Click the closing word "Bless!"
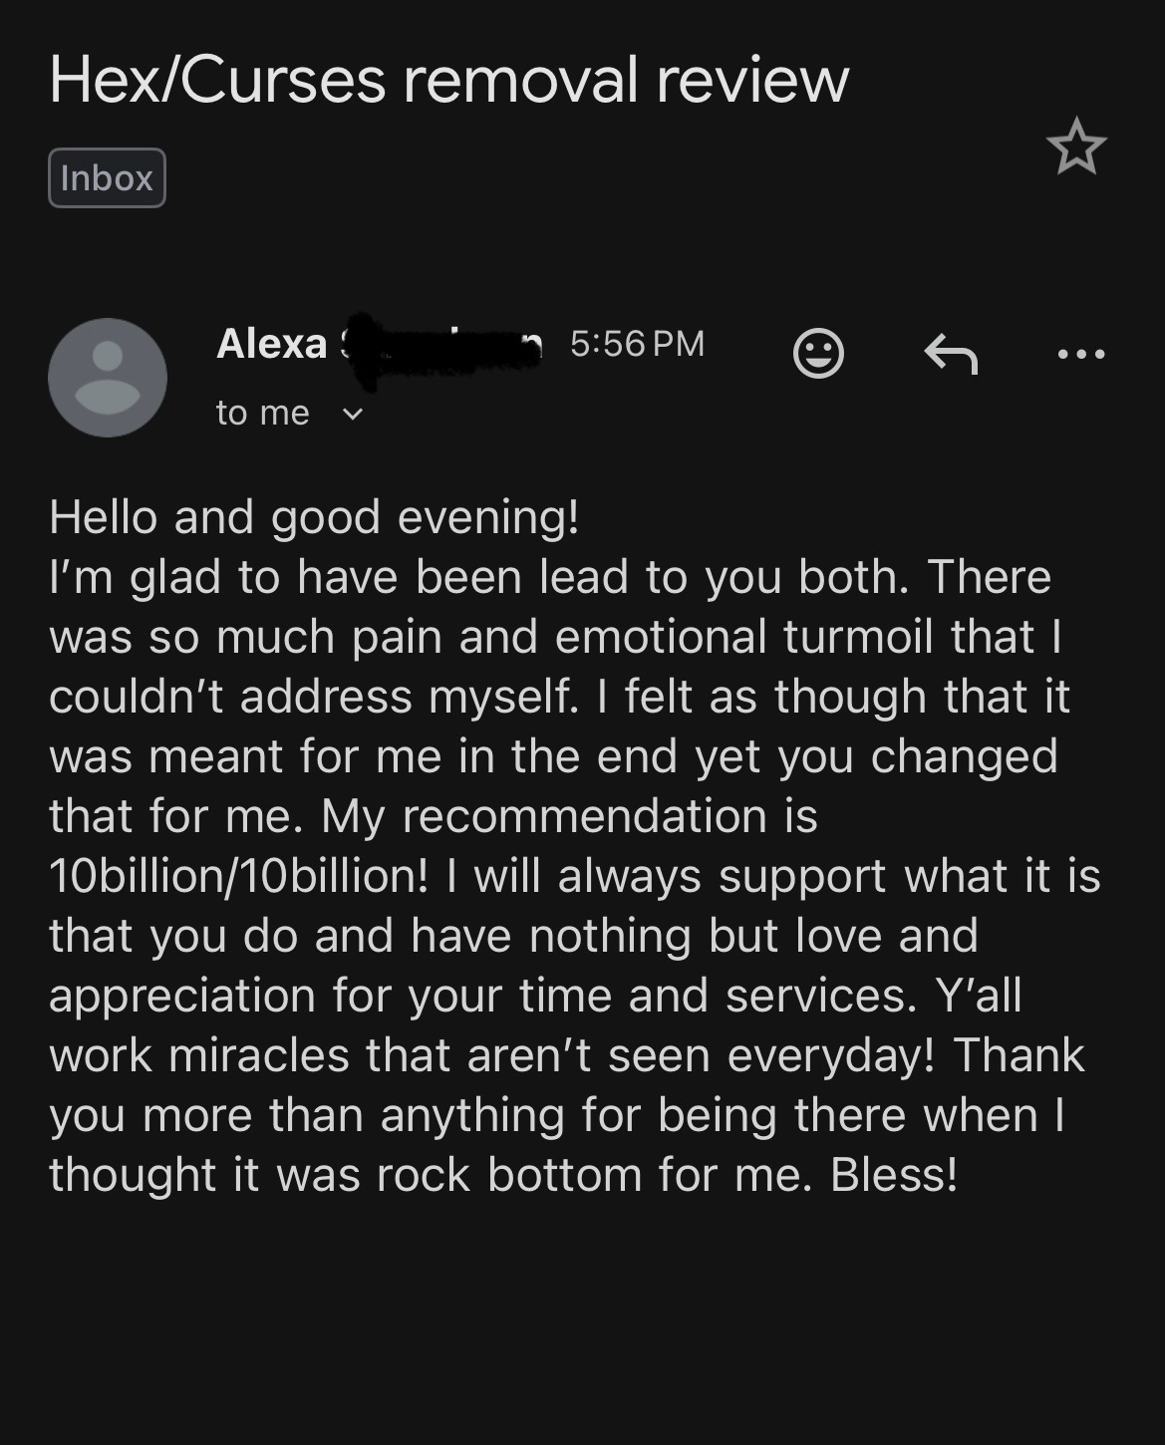This screenshot has height=1445, width=1165. point(894,1175)
